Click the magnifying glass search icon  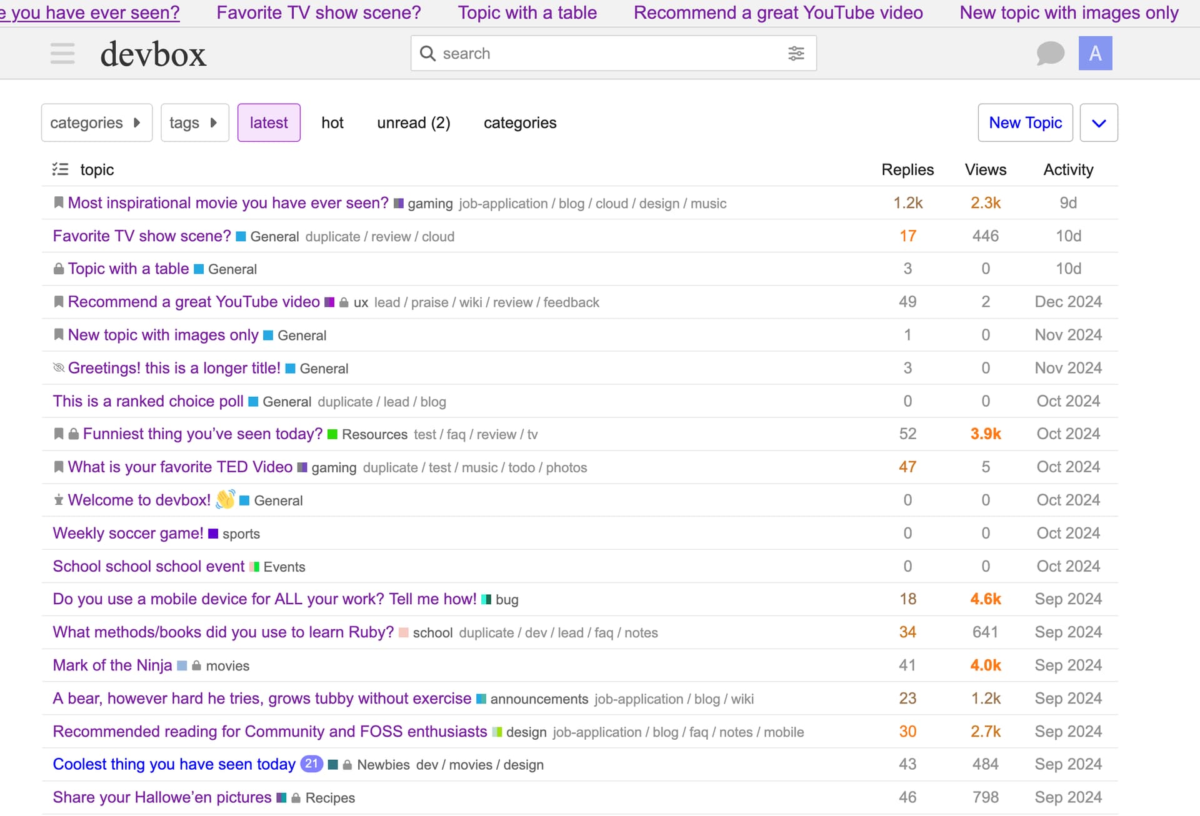427,54
